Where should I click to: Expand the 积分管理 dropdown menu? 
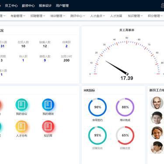[155, 16]
